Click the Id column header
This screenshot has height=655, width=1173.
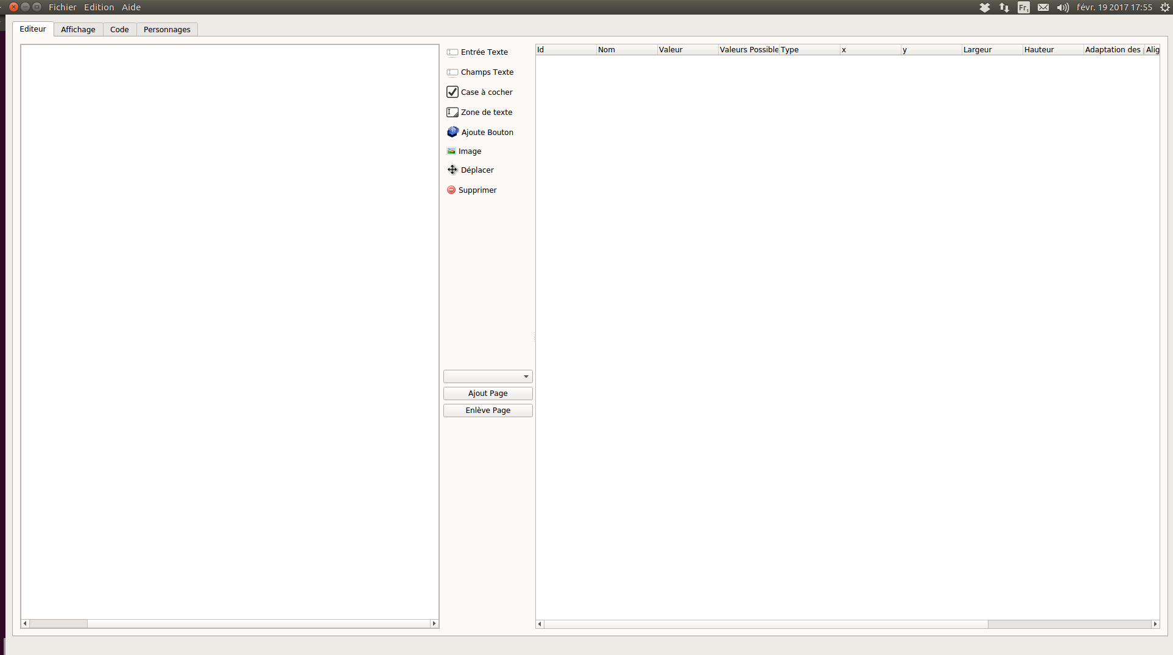(x=566, y=50)
